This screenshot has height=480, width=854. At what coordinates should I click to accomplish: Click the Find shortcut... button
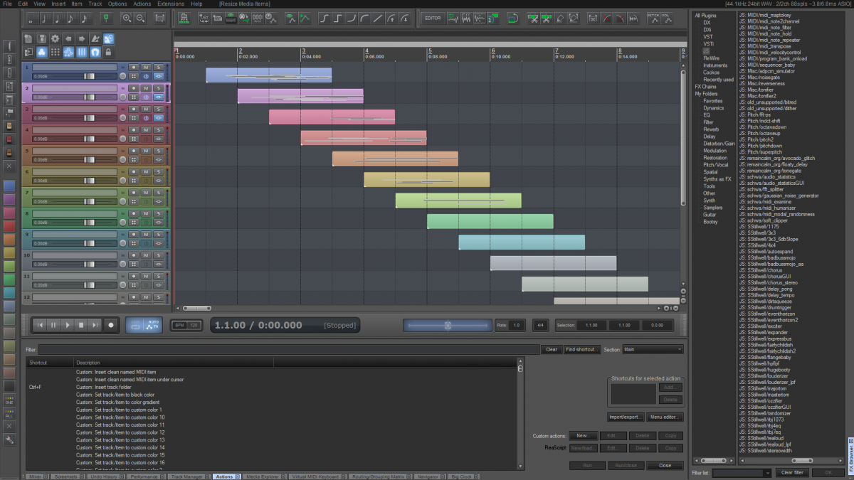pos(582,349)
